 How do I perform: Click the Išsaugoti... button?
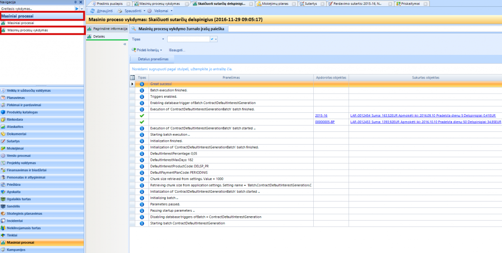177,50
